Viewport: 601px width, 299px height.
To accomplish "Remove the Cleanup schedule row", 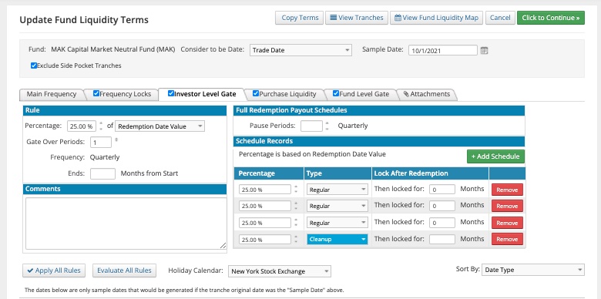I will [507, 239].
